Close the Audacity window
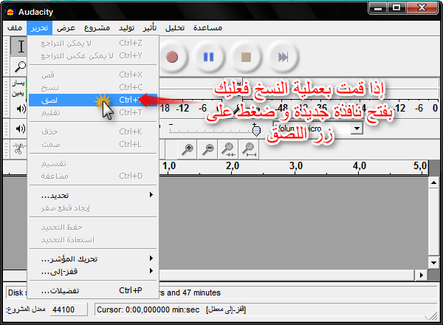This screenshot has height=325, width=443. [x=422, y=7]
